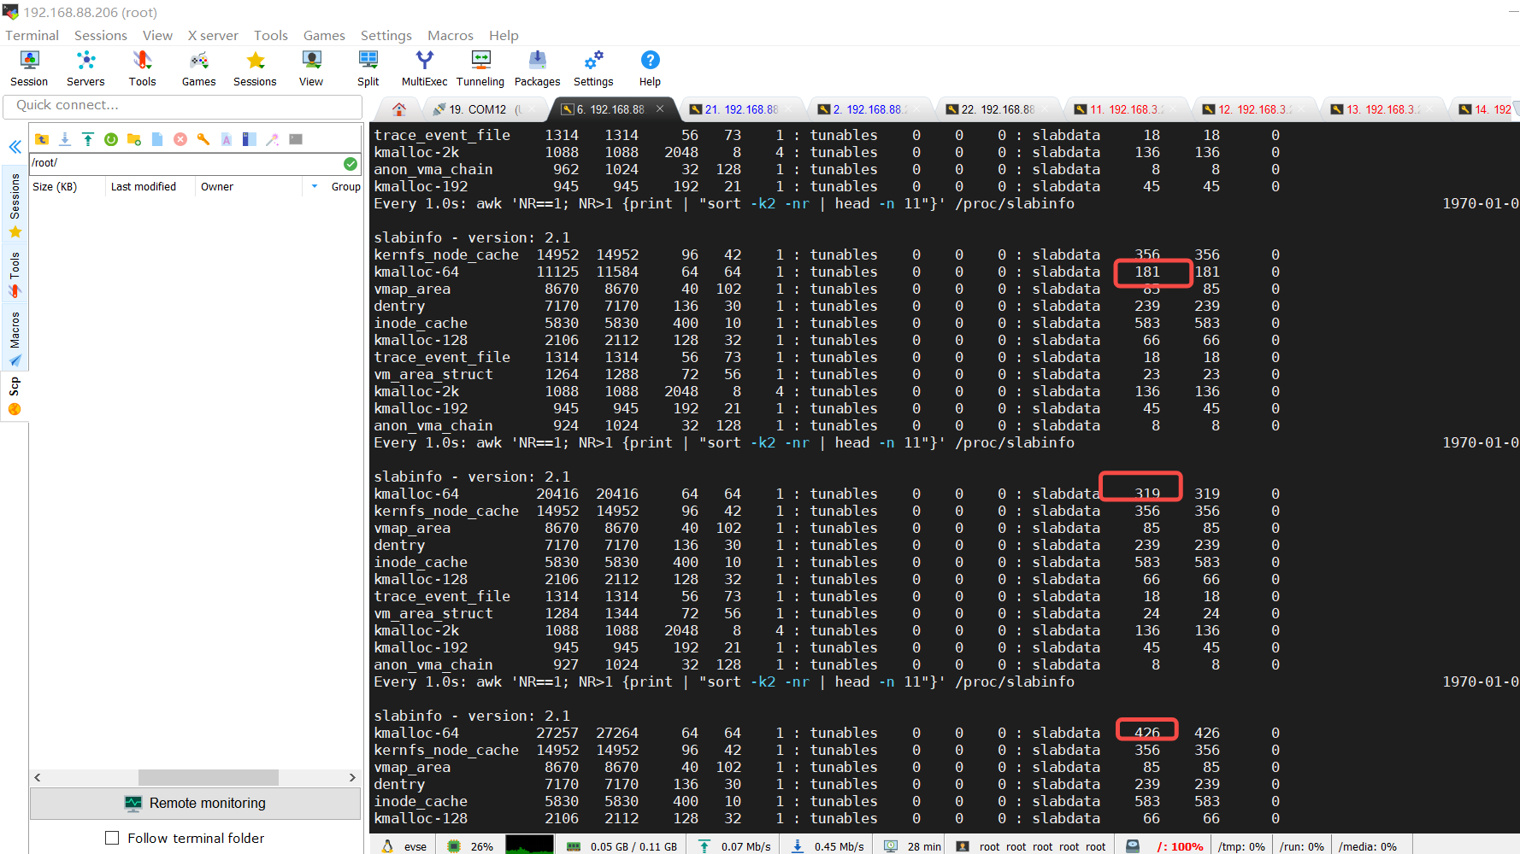This screenshot has height=854, width=1520.
Task: Click the Packages toolbar icon
Action: (537, 68)
